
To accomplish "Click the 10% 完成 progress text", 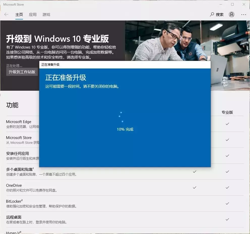I will [125, 129].
